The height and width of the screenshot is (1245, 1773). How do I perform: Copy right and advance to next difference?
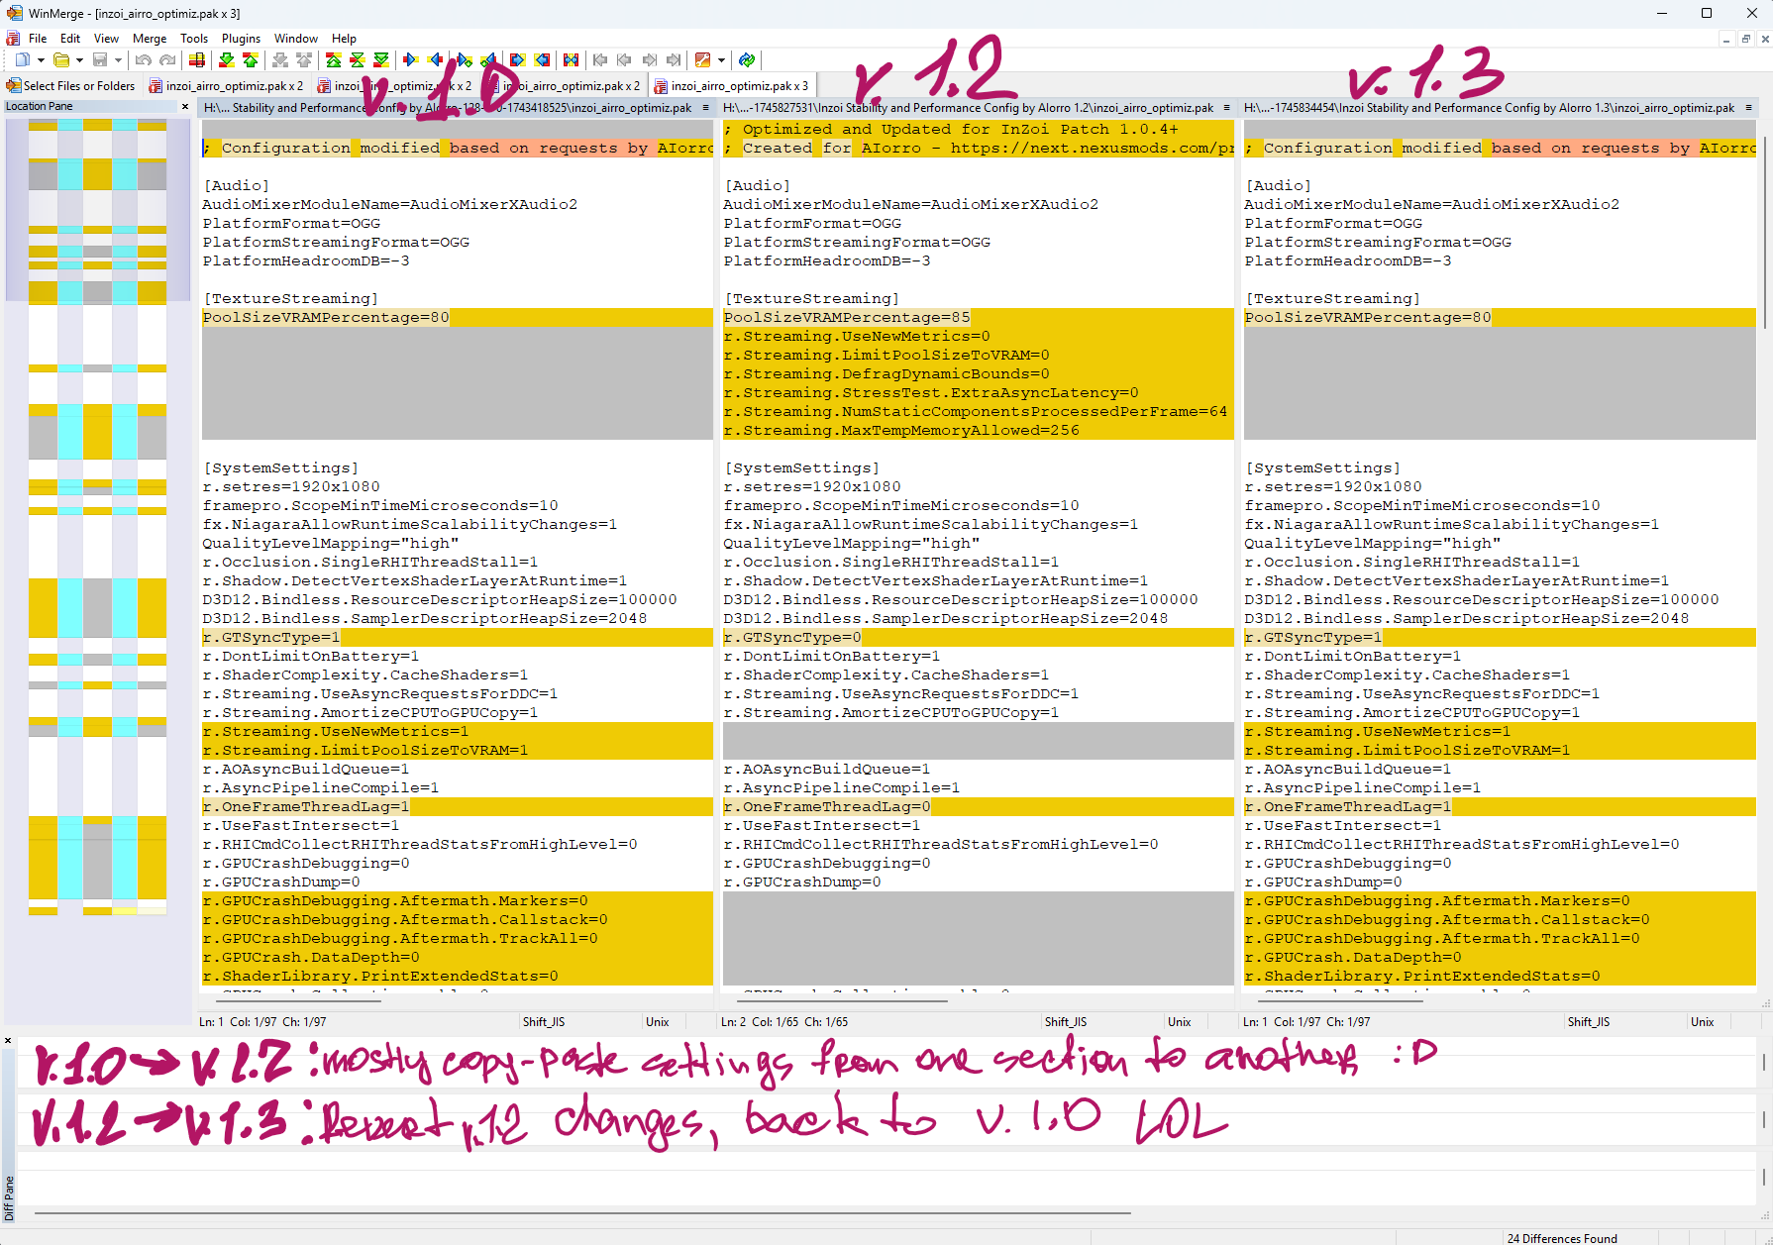pos(464,60)
